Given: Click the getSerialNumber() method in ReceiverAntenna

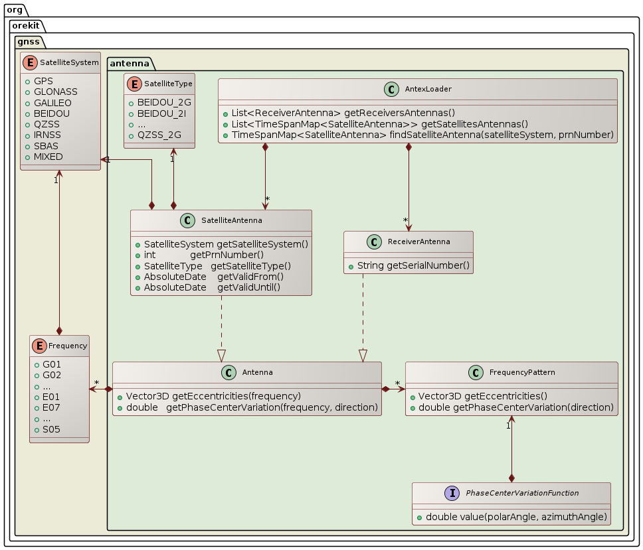Looking at the screenshot, I should (413, 265).
